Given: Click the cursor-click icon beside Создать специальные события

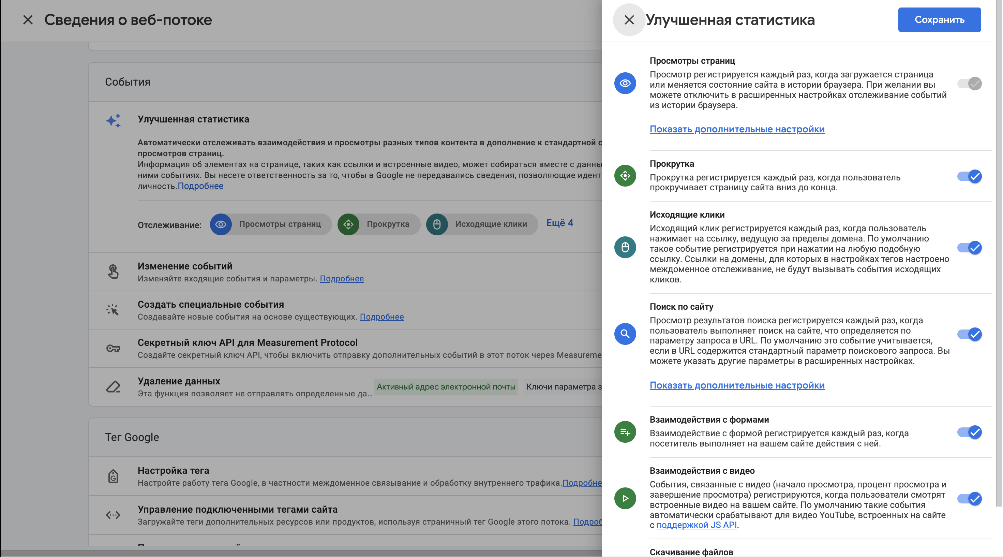Looking at the screenshot, I should tap(113, 310).
